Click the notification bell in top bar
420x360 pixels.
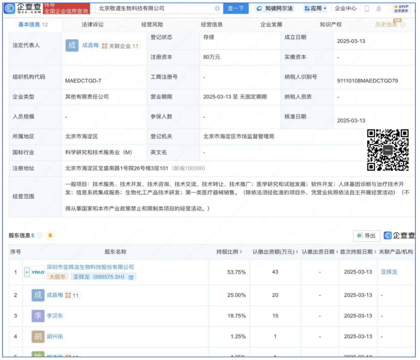point(378,8)
